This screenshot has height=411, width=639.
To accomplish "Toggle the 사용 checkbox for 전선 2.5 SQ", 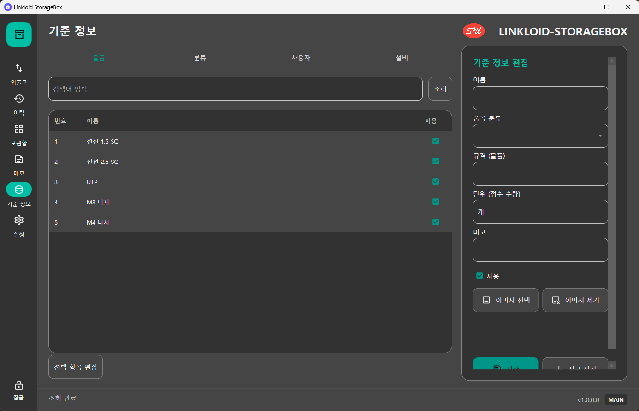I will [436, 162].
